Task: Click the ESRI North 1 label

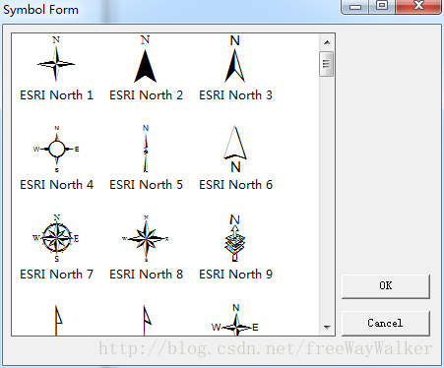Action: tap(56, 95)
